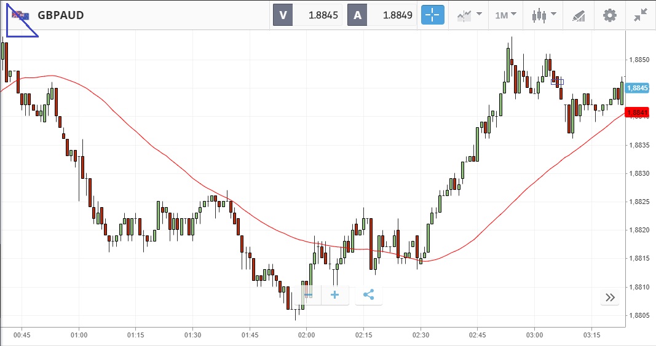This screenshot has height=346, width=656.
Task: Click the 02:30 time axis marker
Action: click(x=421, y=336)
